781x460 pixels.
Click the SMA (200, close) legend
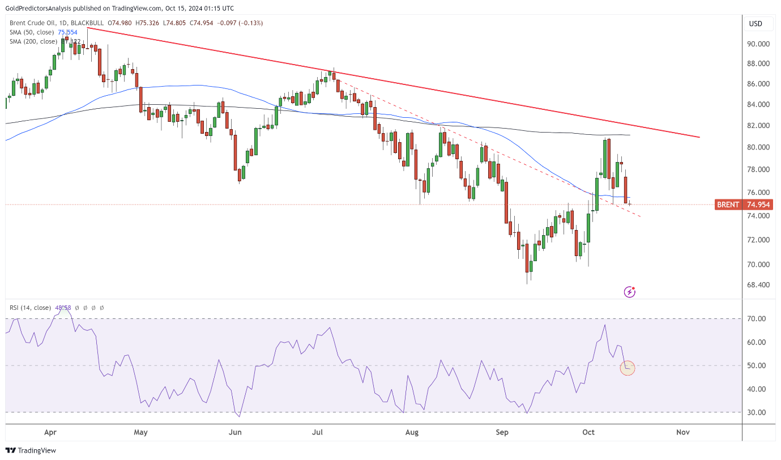coord(34,41)
